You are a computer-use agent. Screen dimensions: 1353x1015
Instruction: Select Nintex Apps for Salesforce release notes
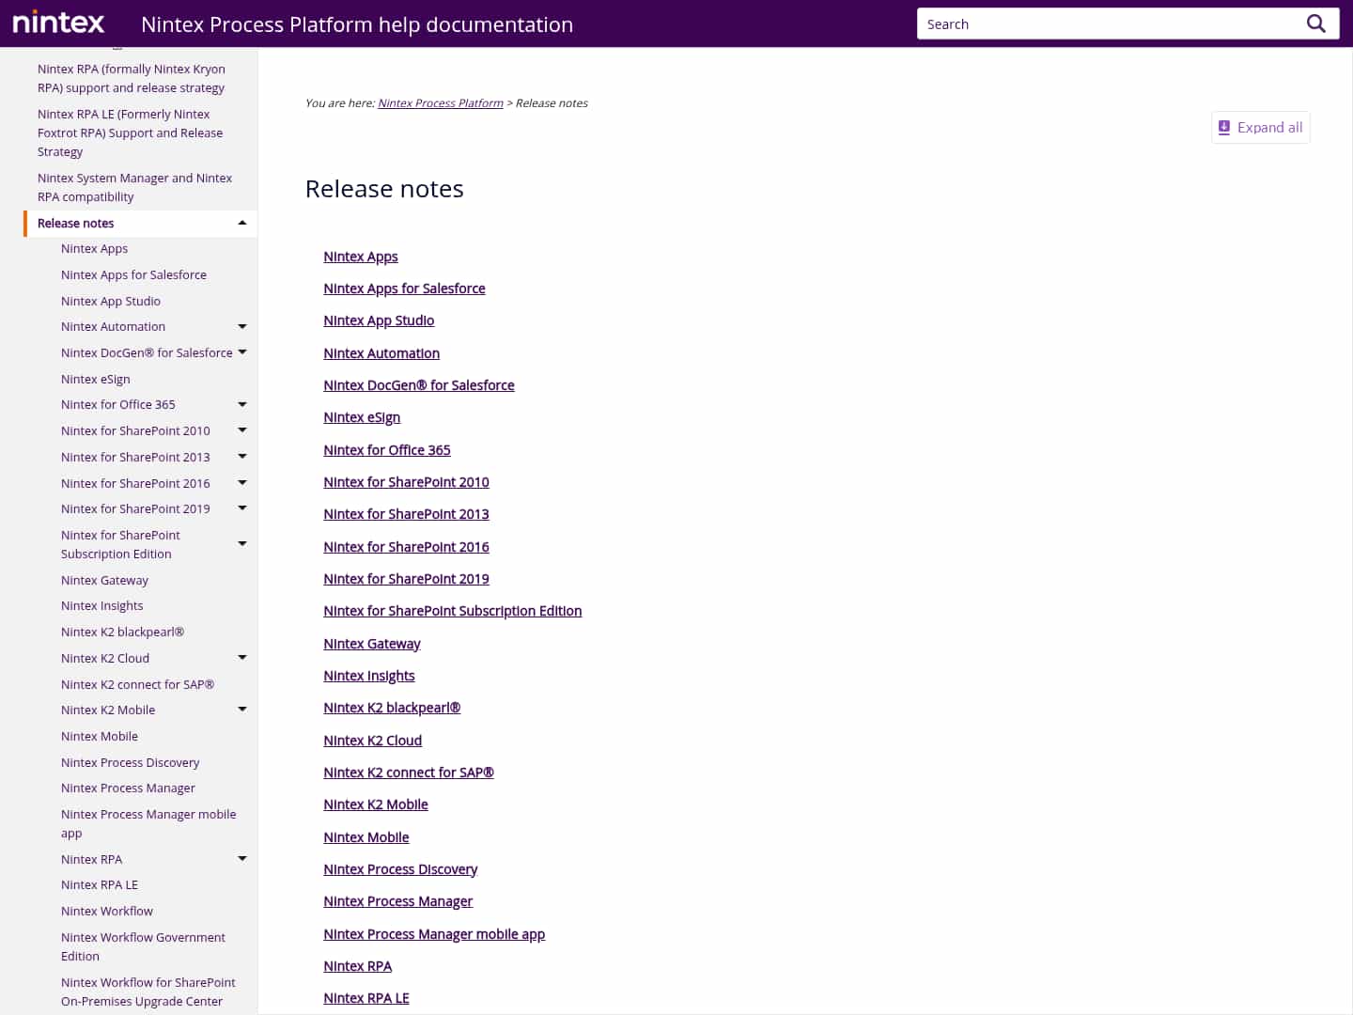pos(404,288)
